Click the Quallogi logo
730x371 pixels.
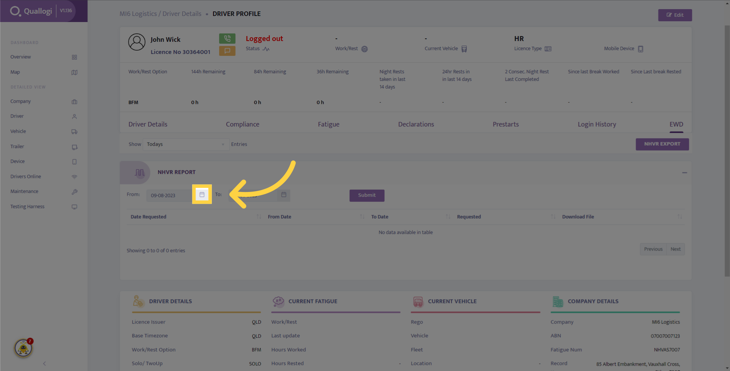tap(31, 11)
